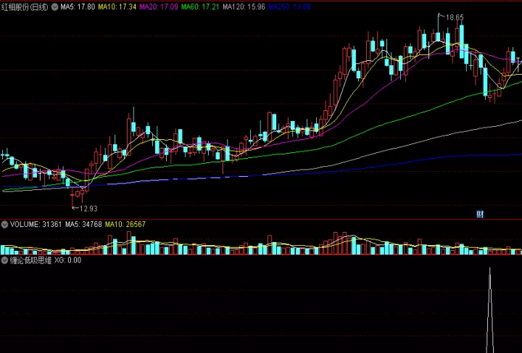Image resolution: width=522 pixels, height=353 pixels.
Task: Expand the VOLUME panel dropdown arrow
Action: point(4,225)
